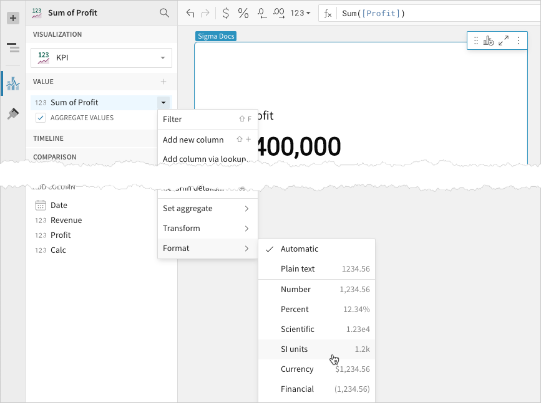Open the KPI visualization type dropdown
Viewport: 541px width, 403px height.
[x=101, y=58]
